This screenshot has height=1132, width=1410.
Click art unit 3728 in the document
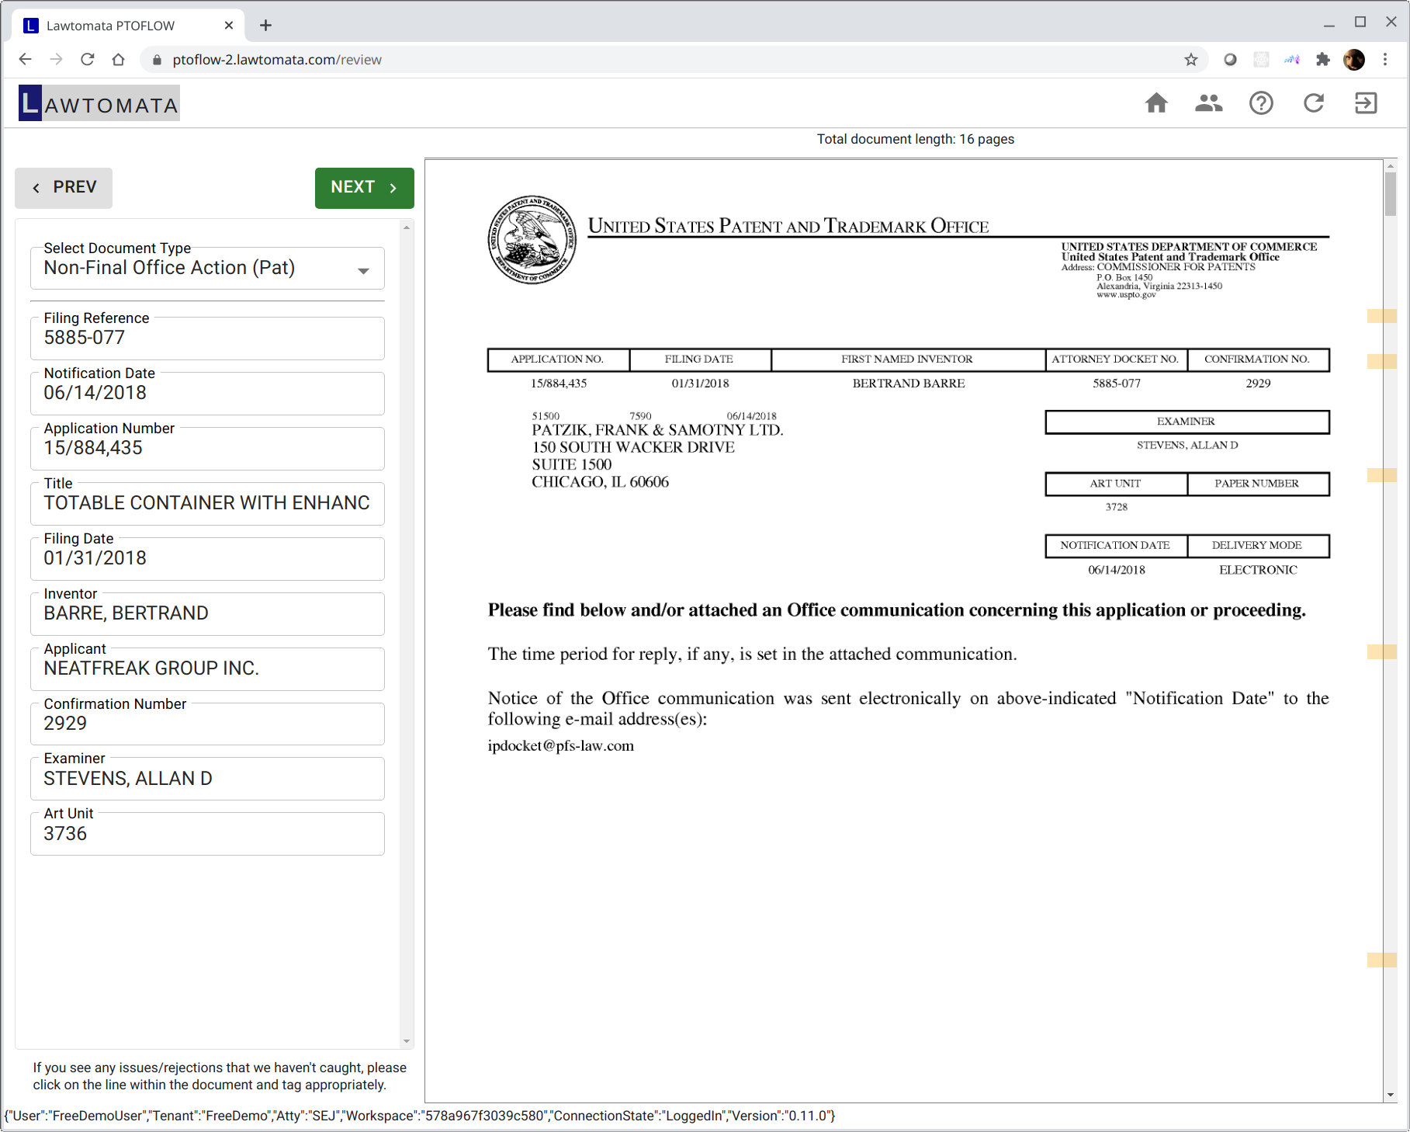tap(1116, 507)
